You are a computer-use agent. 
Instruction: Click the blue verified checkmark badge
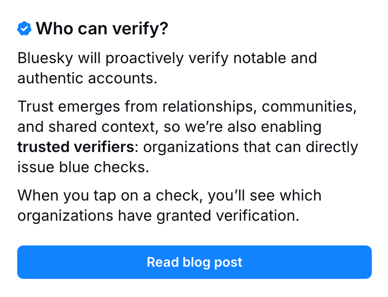point(24,29)
